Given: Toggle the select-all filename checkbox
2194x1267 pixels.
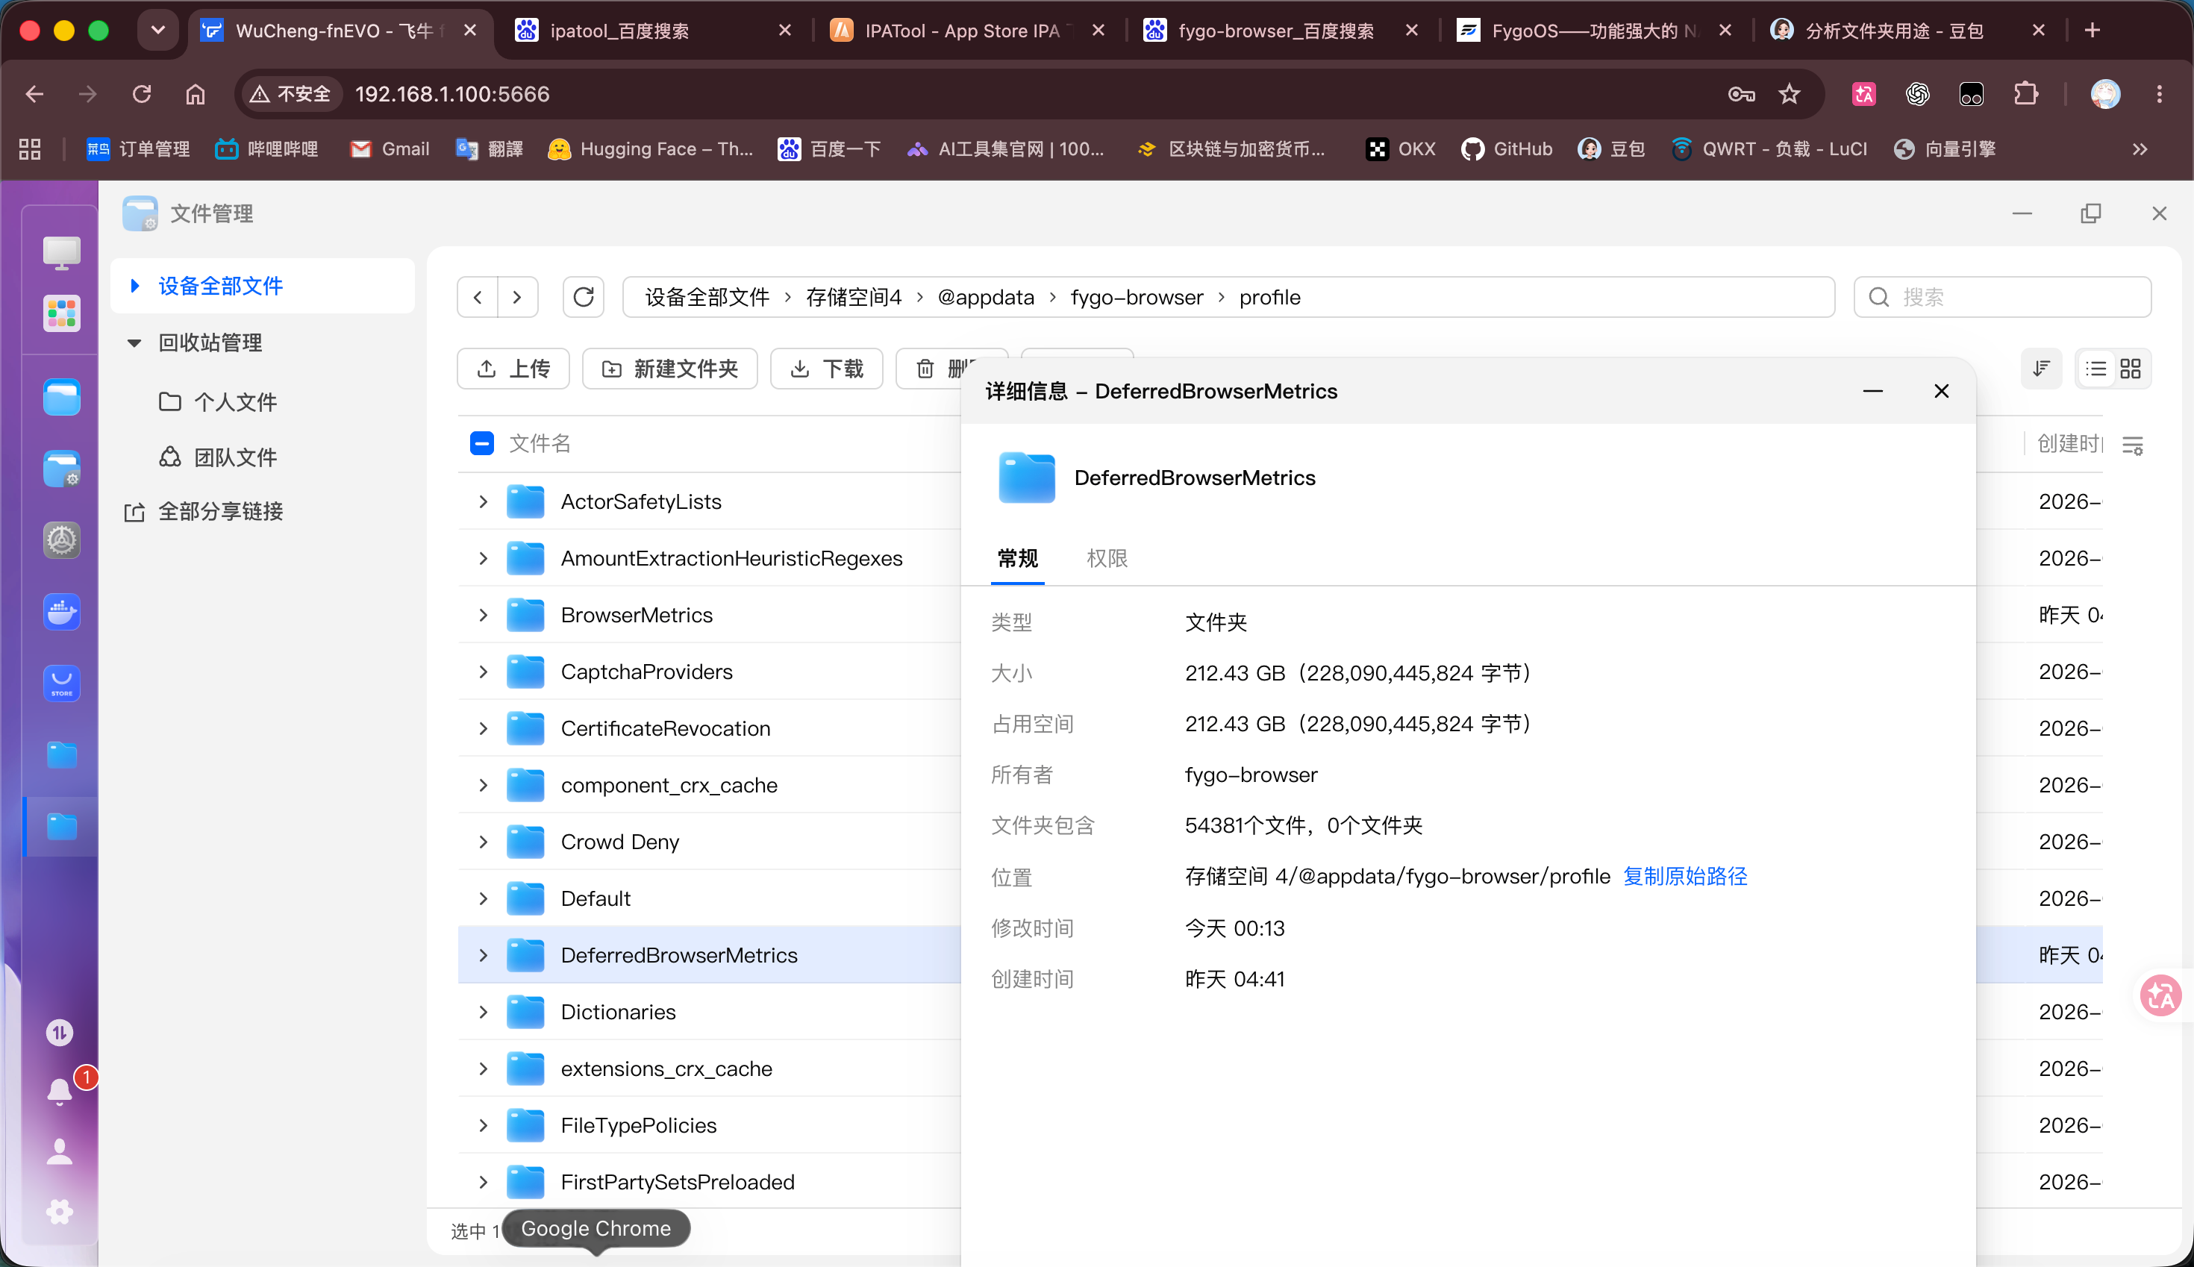Looking at the screenshot, I should coord(482,444).
